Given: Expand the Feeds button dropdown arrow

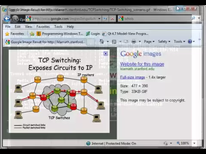Looking at the screenshot, I should click(x=120, y=41).
